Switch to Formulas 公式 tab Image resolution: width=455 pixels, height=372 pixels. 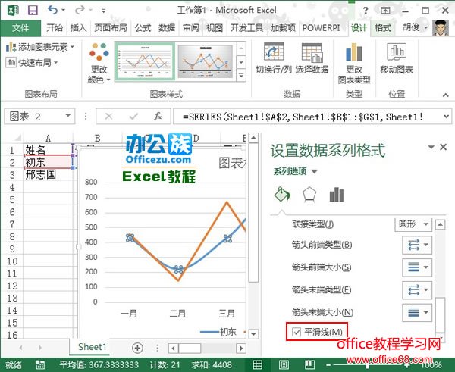click(x=143, y=28)
